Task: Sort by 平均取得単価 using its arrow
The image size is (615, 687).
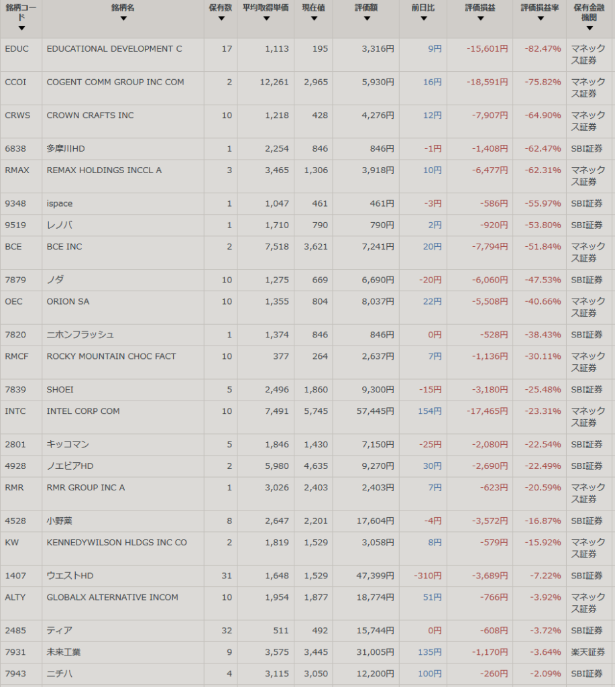Action: [x=266, y=19]
